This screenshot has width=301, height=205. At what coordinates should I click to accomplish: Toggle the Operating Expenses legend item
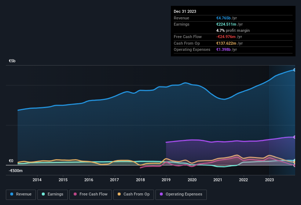(181, 194)
